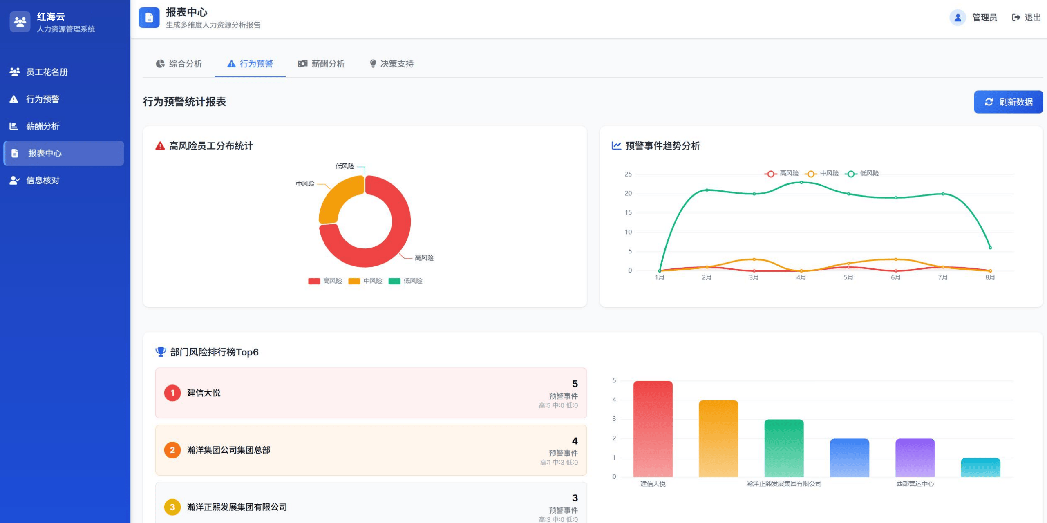
Task: Click the 建信大悦 ranking row
Action: (371, 393)
